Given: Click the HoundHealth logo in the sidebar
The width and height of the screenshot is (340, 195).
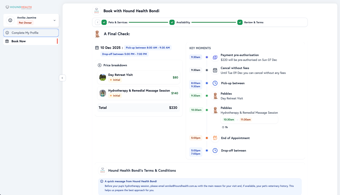Looking at the screenshot, I should point(18,7).
